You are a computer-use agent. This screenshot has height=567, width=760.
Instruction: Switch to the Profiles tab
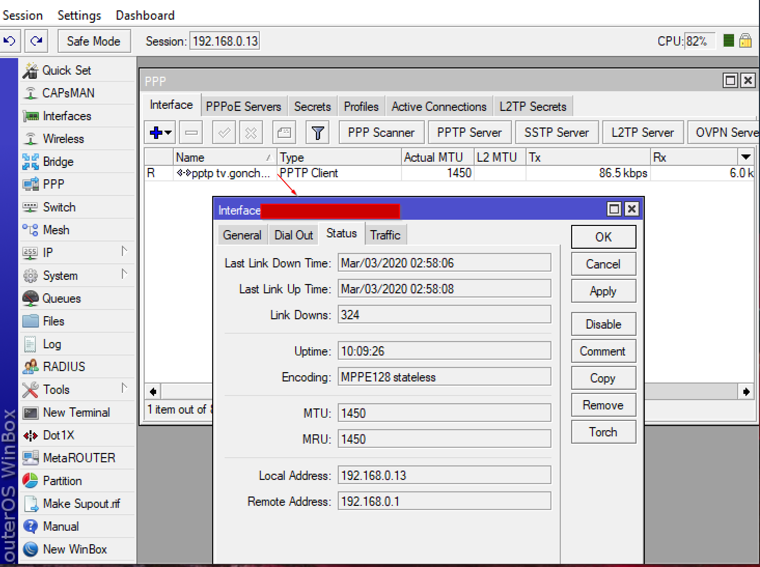click(361, 107)
